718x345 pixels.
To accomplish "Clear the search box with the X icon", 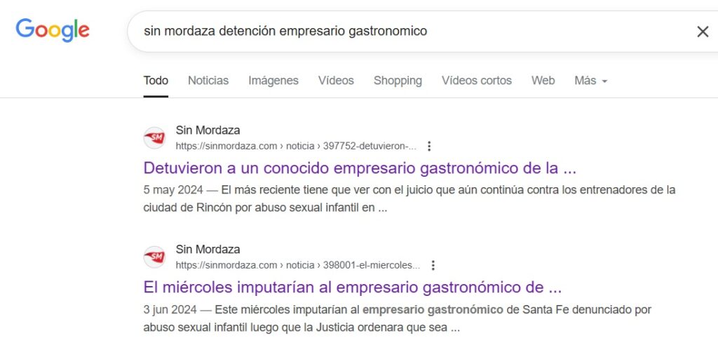I will (703, 32).
